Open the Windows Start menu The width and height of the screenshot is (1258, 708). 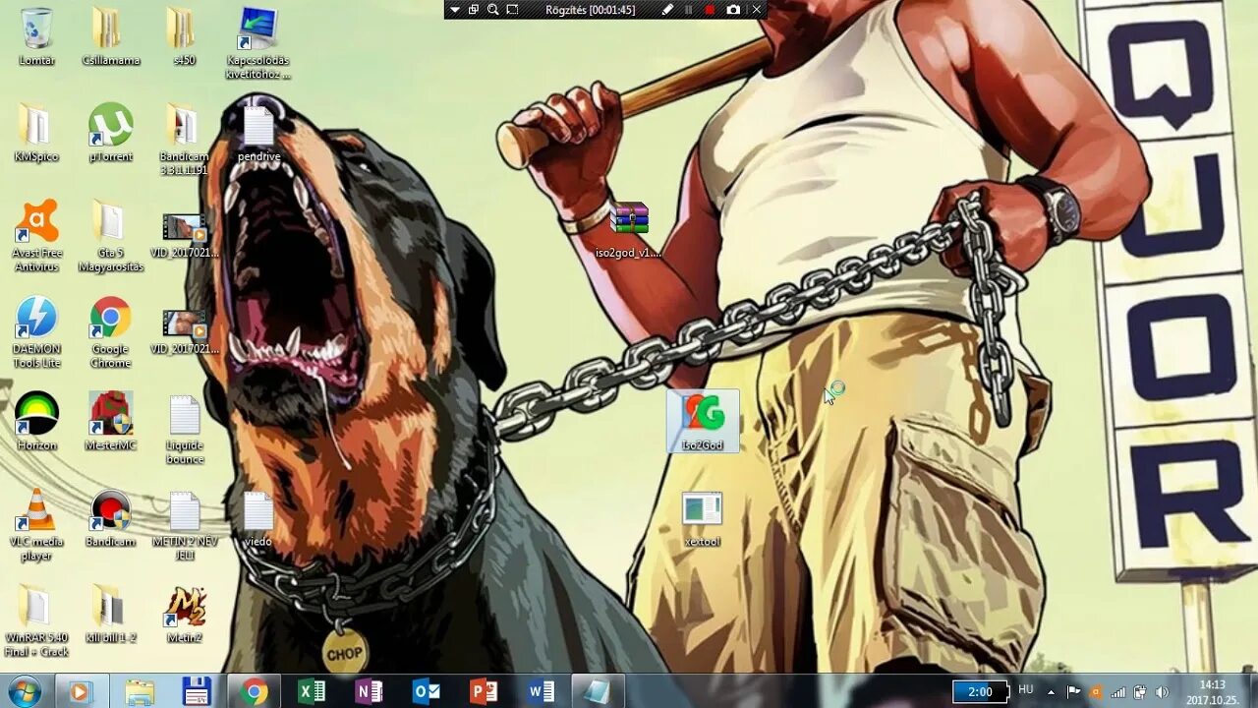[x=26, y=691]
